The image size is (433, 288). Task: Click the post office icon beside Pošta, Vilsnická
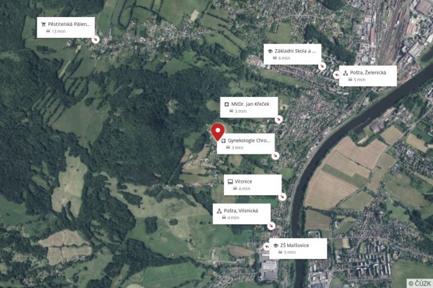pos(219,211)
